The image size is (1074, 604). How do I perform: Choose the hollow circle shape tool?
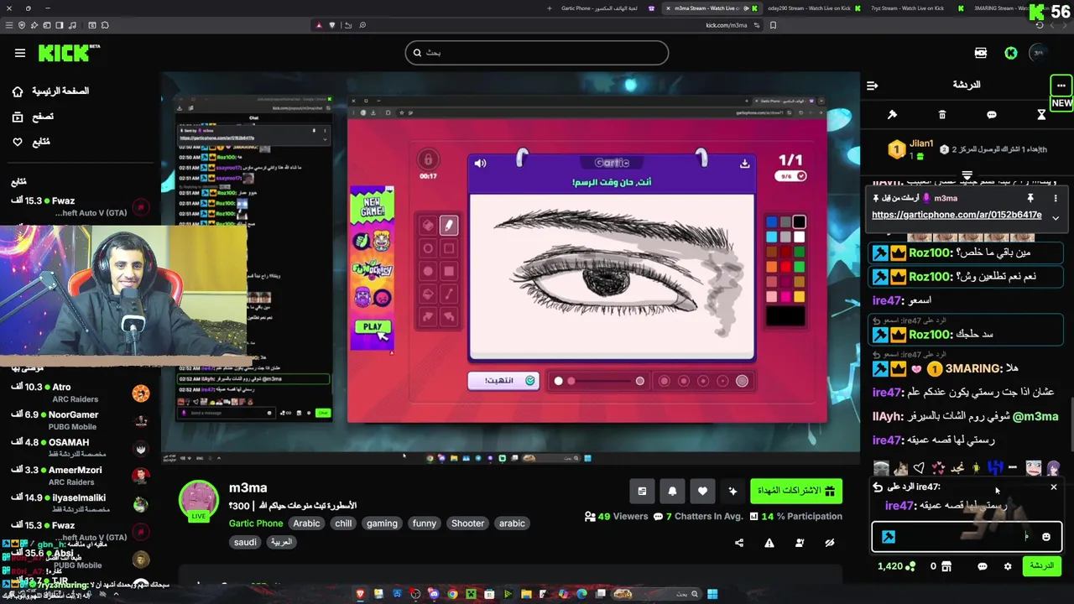pos(428,248)
